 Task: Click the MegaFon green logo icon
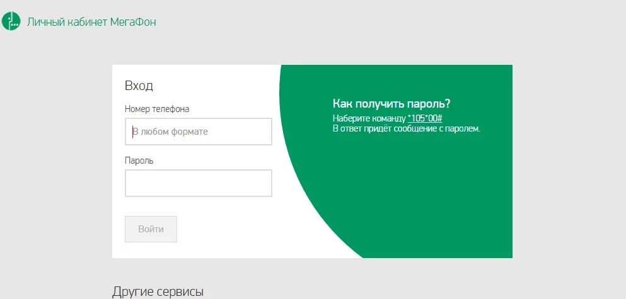click(11, 21)
